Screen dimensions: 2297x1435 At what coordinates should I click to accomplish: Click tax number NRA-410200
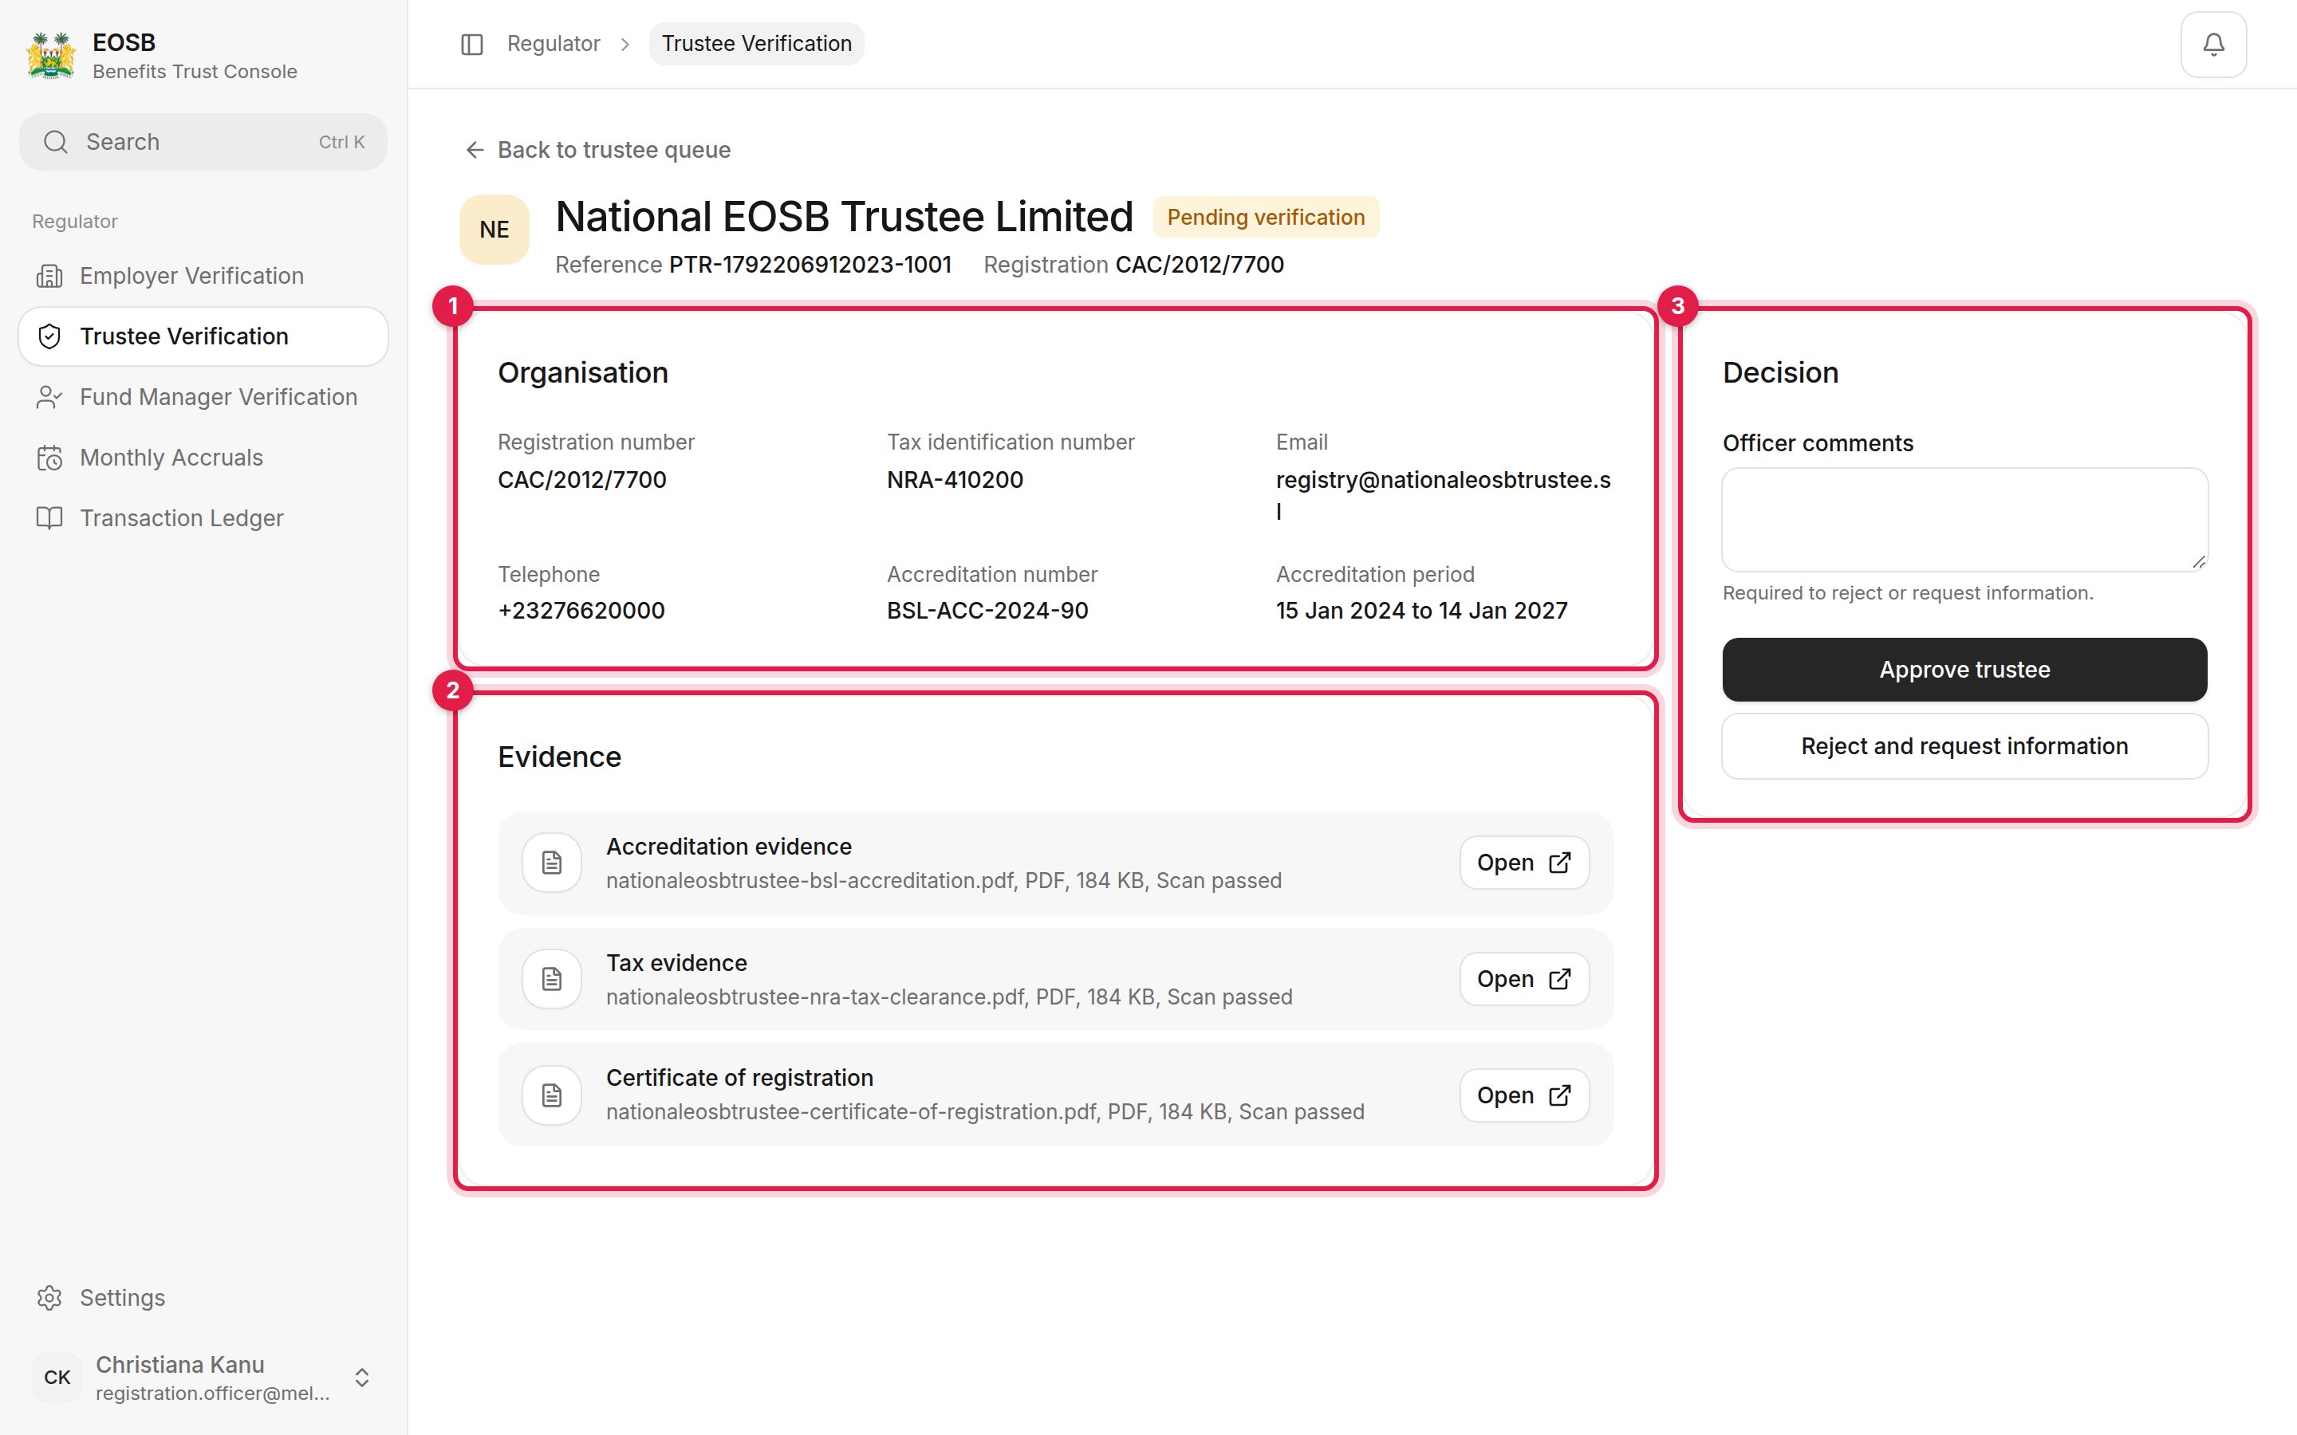(955, 479)
